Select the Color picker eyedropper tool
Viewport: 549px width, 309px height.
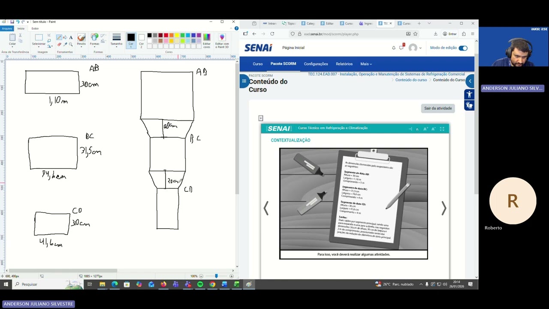65,44
